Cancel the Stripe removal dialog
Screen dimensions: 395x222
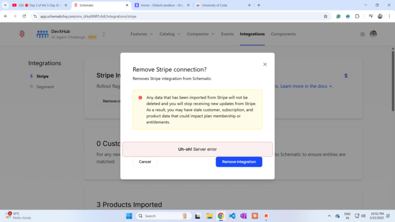145,162
